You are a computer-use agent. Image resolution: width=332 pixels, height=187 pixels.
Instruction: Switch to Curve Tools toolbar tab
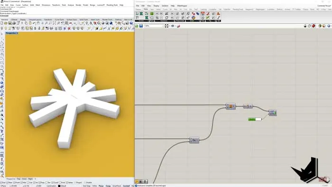(x=59, y=19)
